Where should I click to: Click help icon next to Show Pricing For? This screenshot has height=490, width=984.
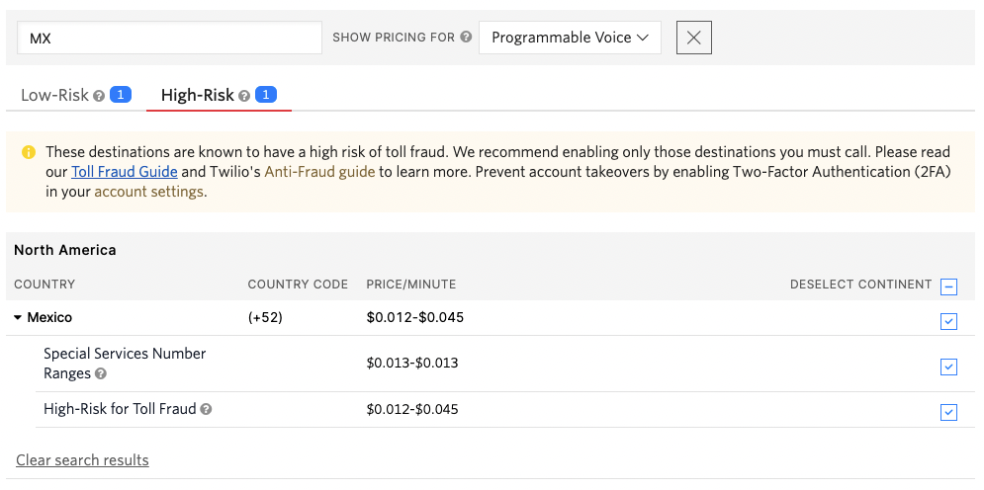466,38
